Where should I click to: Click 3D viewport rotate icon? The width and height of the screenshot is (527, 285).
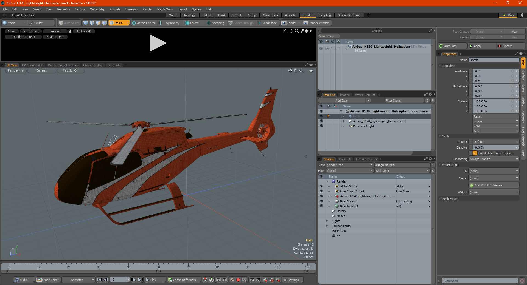[x=296, y=71]
